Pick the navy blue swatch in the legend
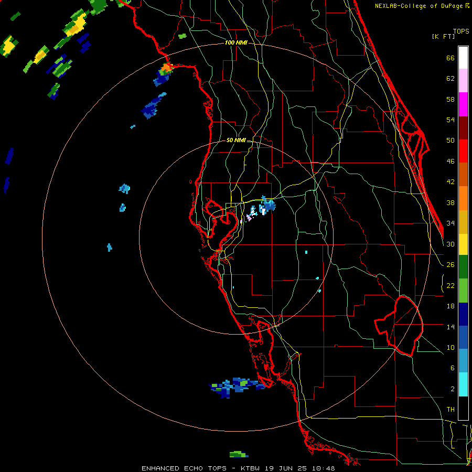This screenshot has height=472, width=472. [463, 314]
